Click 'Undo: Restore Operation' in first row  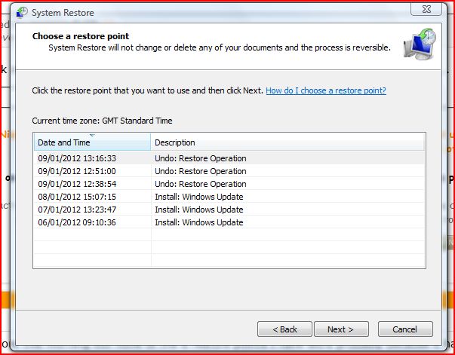tap(201, 158)
